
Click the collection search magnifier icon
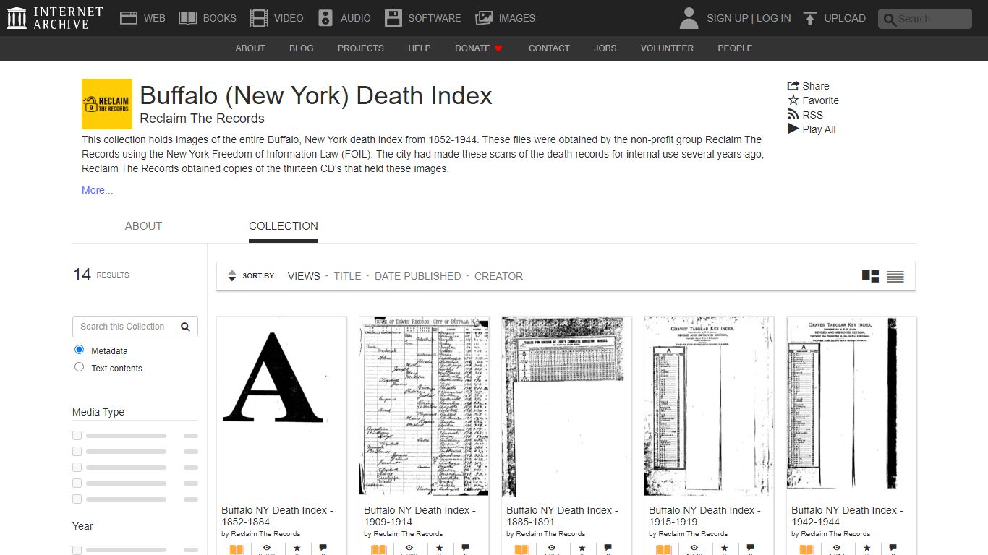click(185, 327)
